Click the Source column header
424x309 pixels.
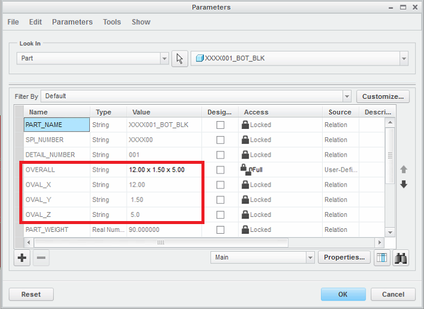[x=341, y=112]
